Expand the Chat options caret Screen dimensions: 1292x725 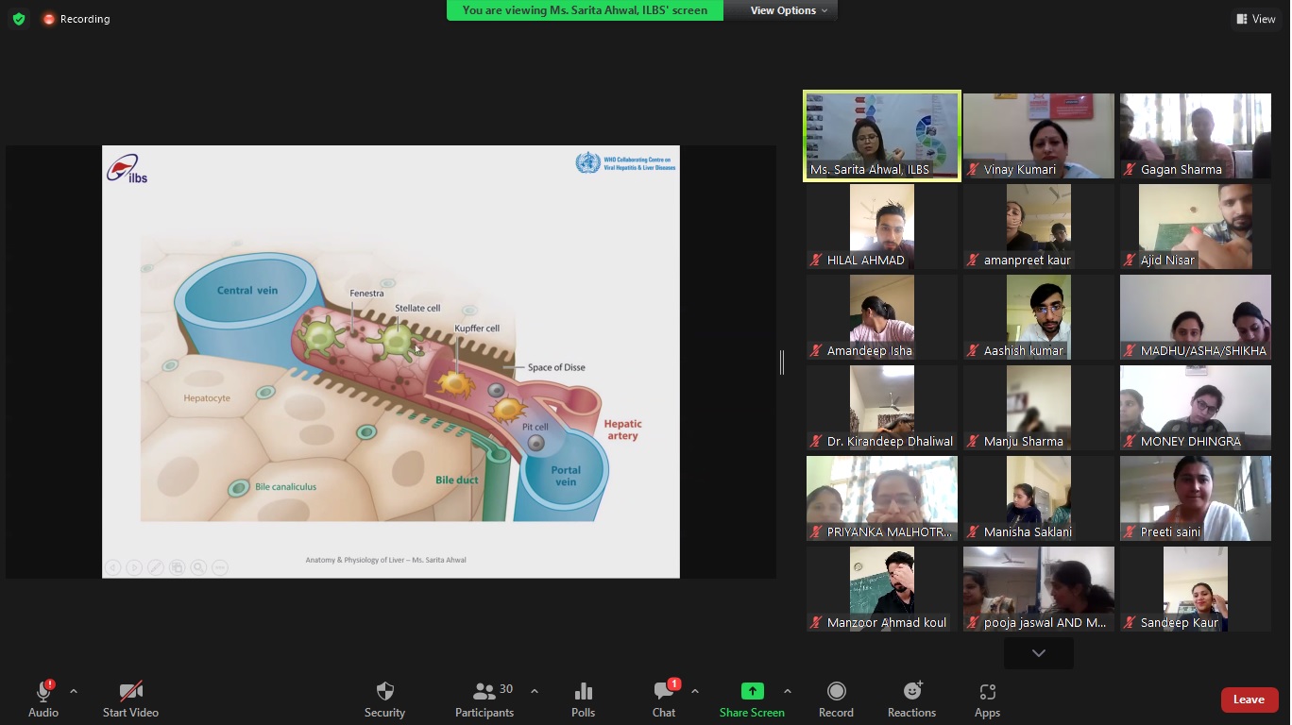click(695, 691)
